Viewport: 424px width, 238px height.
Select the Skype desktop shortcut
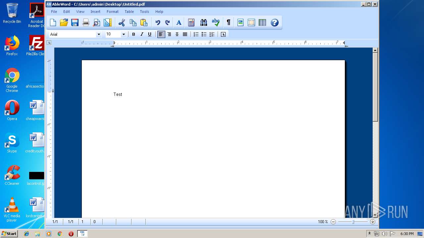tap(12, 143)
